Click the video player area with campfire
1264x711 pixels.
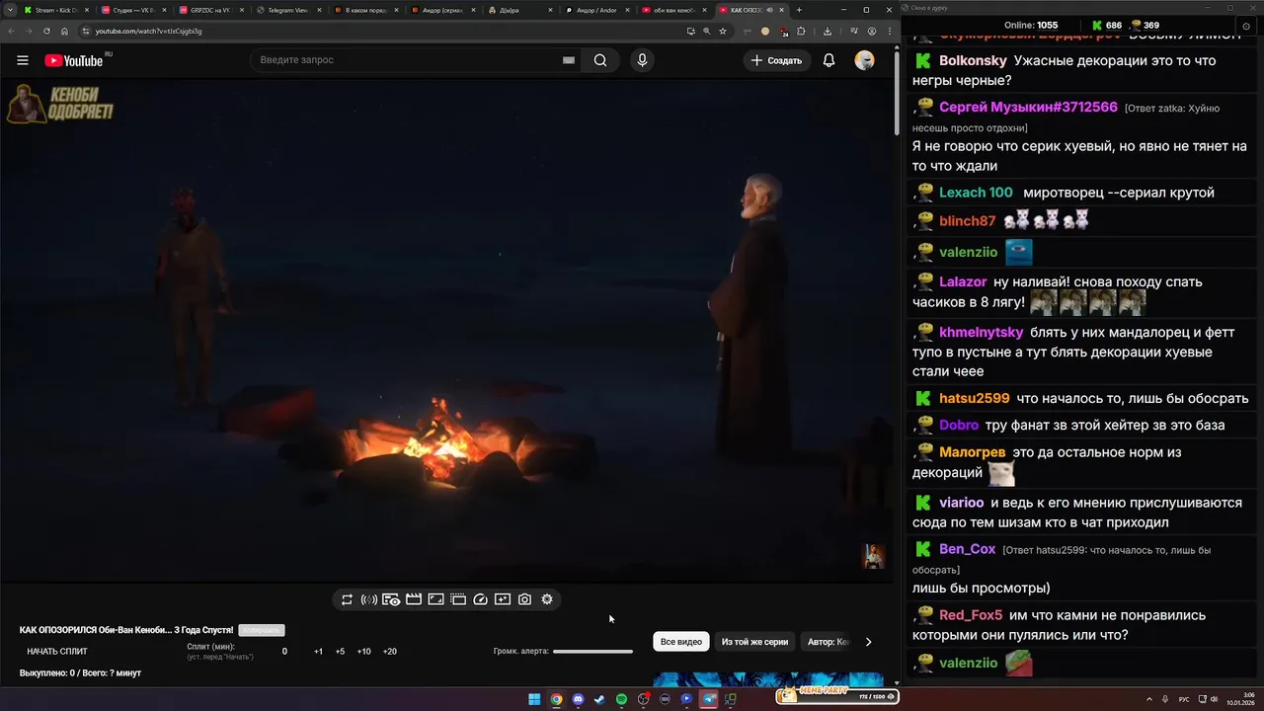(x=446, y=331)
